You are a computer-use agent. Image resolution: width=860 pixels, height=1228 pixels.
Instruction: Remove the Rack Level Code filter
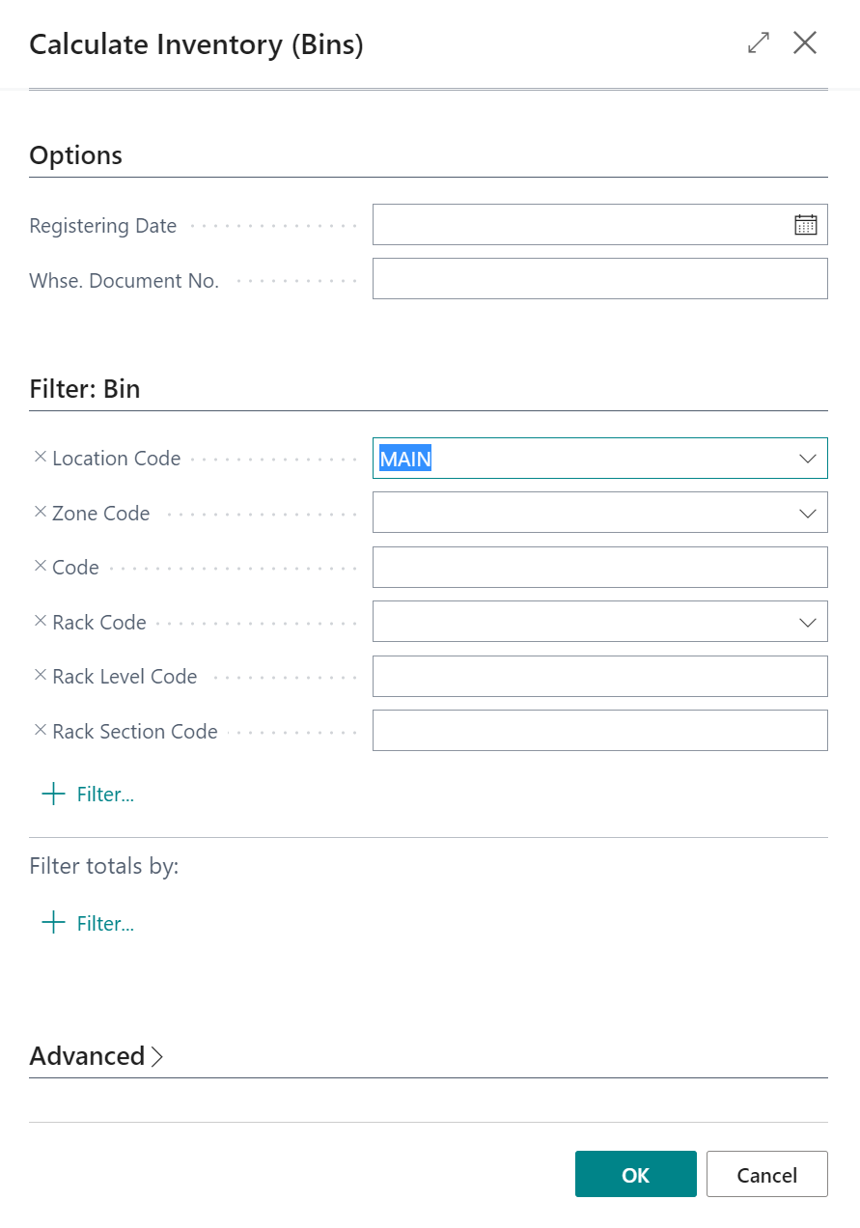41,676
